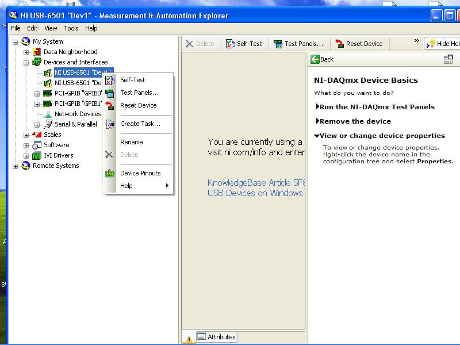Click the Create Task icon in context menu
This screenshot has height=345, width=460.
tap(110, 124)
